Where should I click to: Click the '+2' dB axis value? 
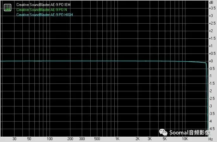pyautogui.click(x=211, y=31)
